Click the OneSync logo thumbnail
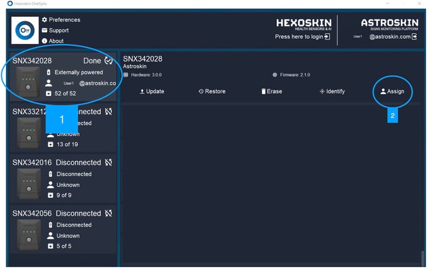 click(25, 30)
